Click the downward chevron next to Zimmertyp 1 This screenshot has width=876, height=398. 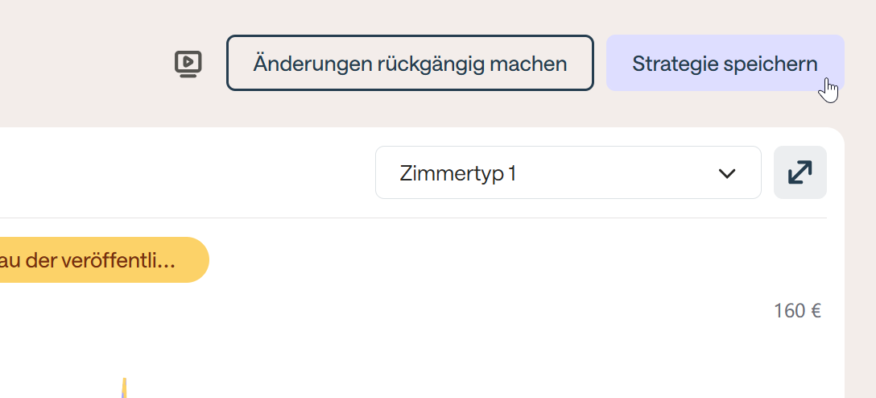[727, 173]
